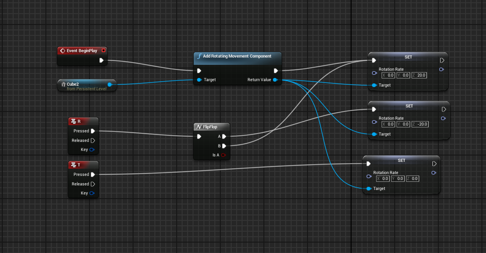This screenshot has width=486, height=253.
Task: Click the R key Released execution pin
Action: 93,141
